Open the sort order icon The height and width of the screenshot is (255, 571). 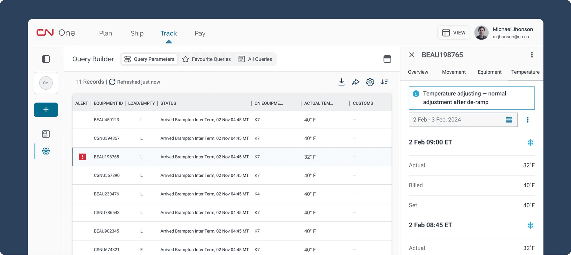(384, 82)
